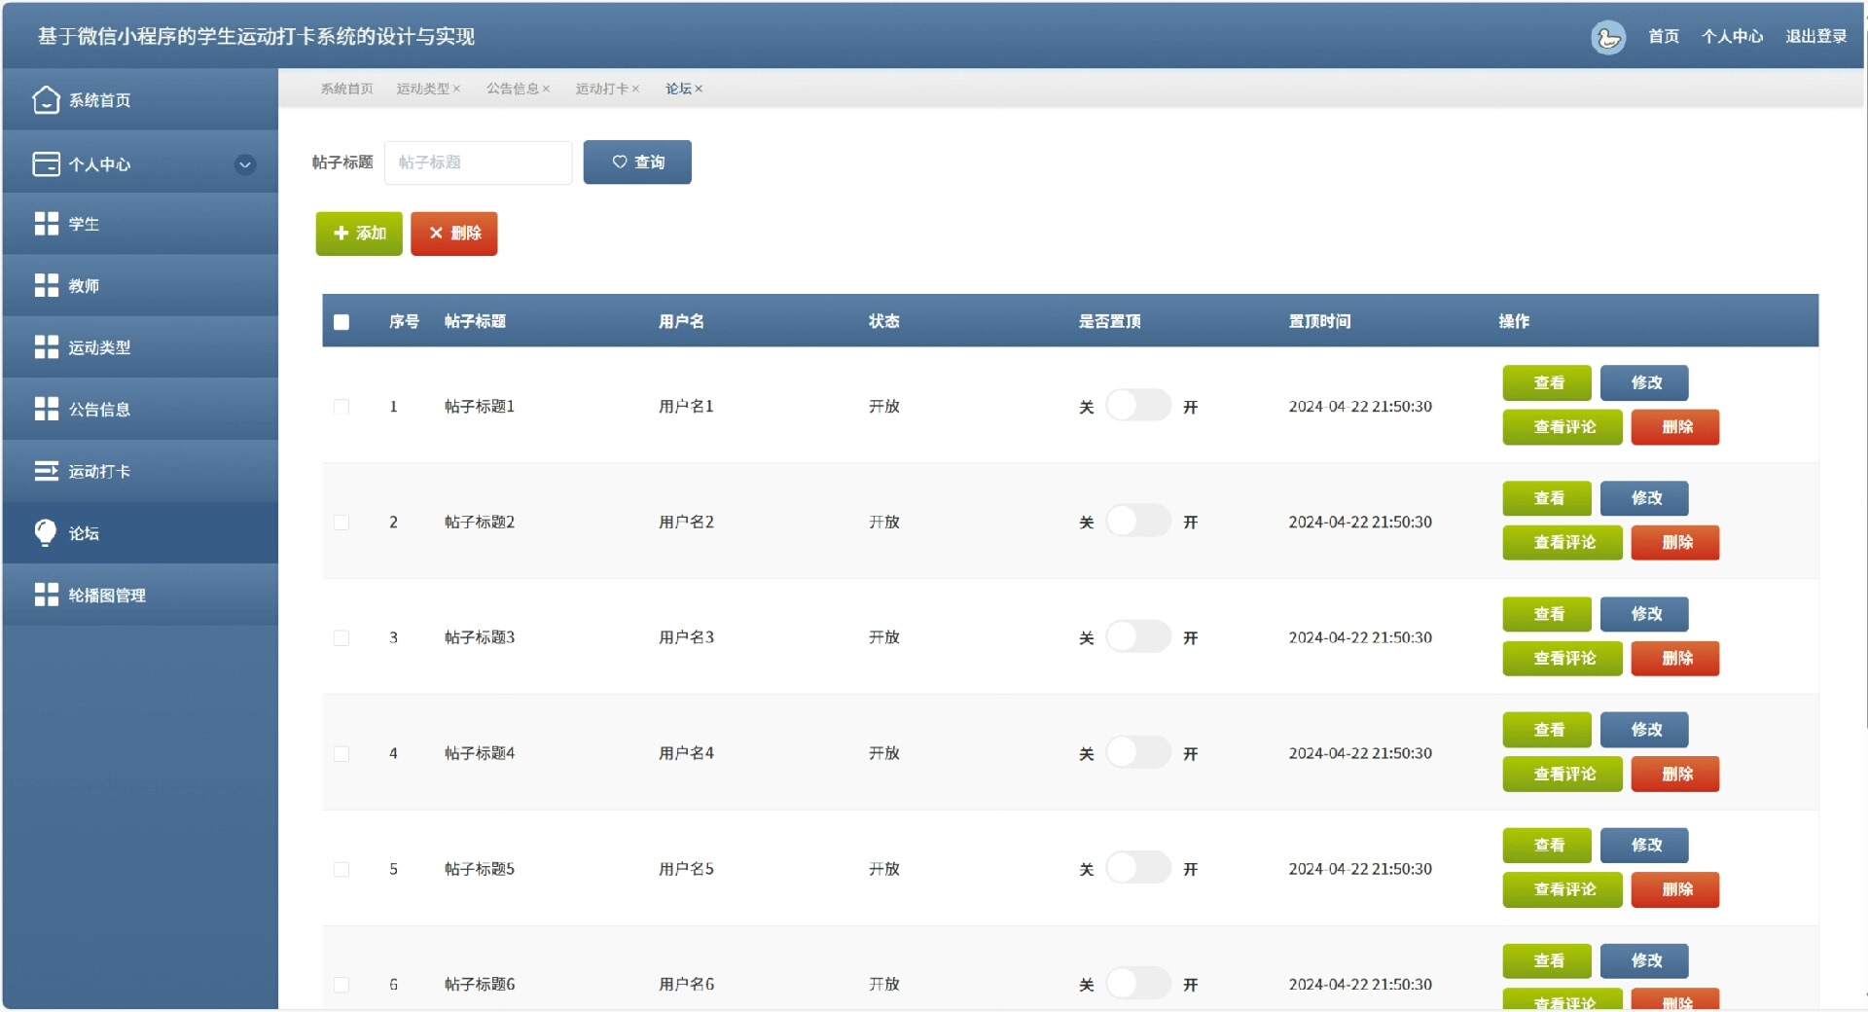Click the user avatar in the header

coord(1607,37)
